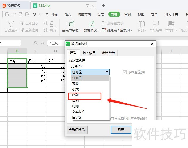Click Highlight Duplicates (高亮重复项) icon
The image size is (188, 148).
coord(71,24)
